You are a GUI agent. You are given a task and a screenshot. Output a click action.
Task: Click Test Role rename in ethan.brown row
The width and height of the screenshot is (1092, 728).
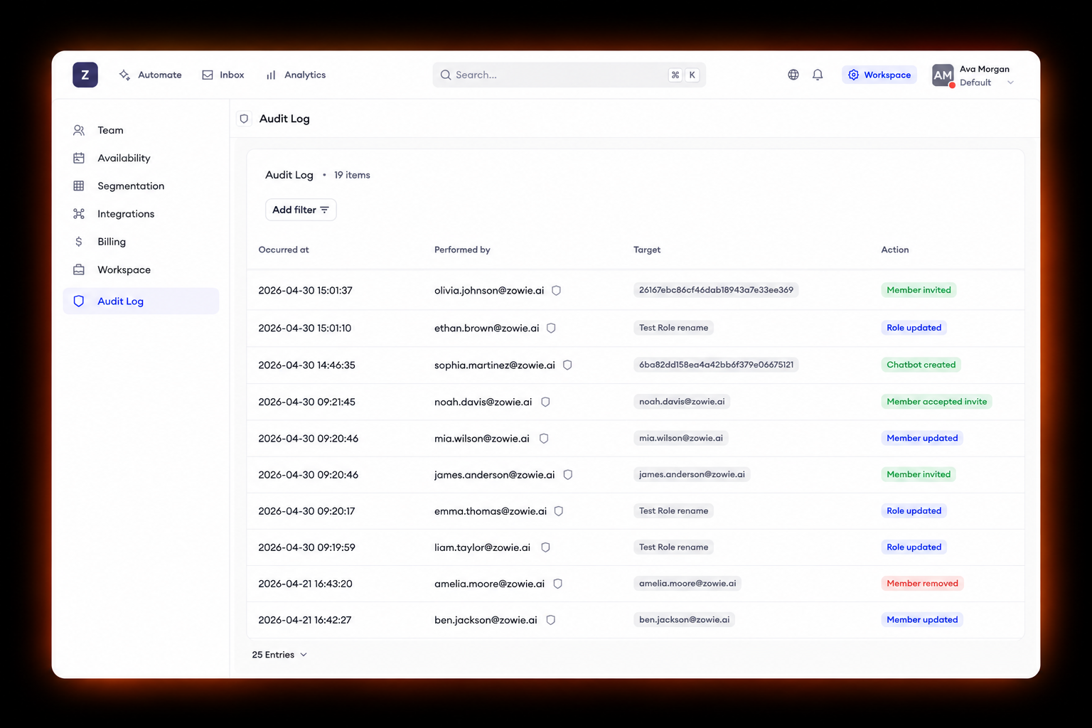coord(673,328)
